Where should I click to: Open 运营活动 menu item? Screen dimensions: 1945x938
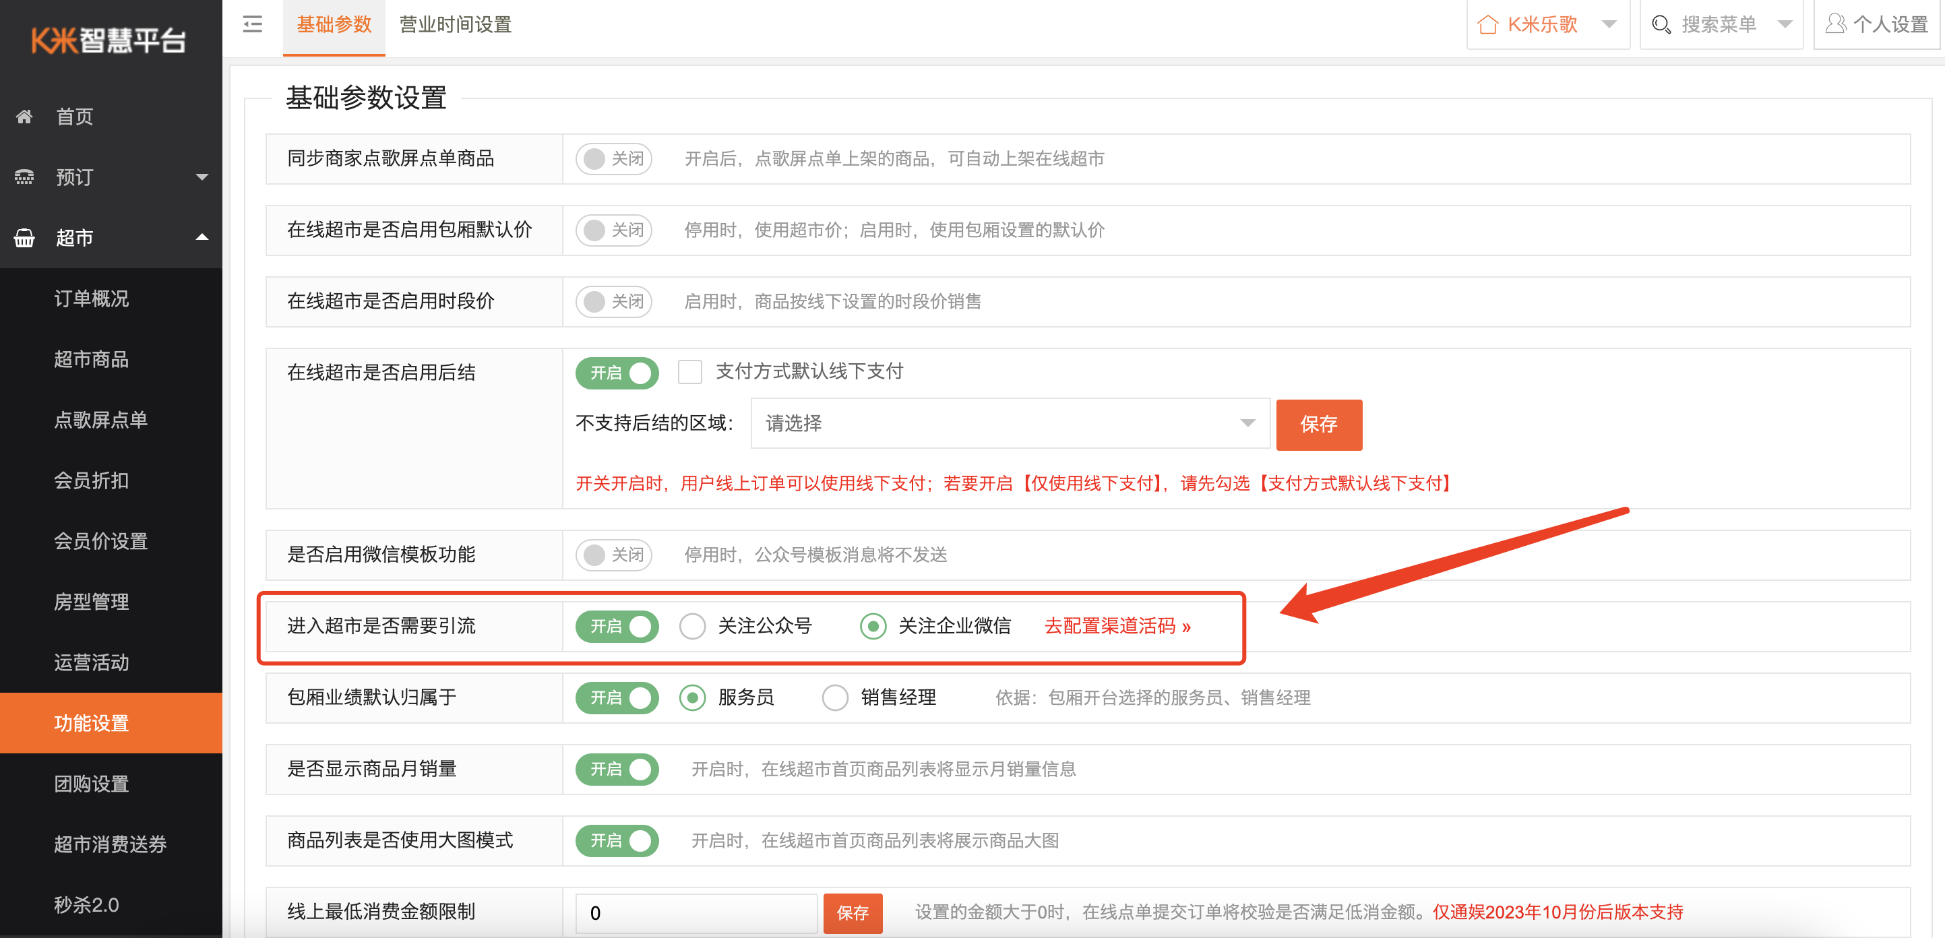(111, 662)
